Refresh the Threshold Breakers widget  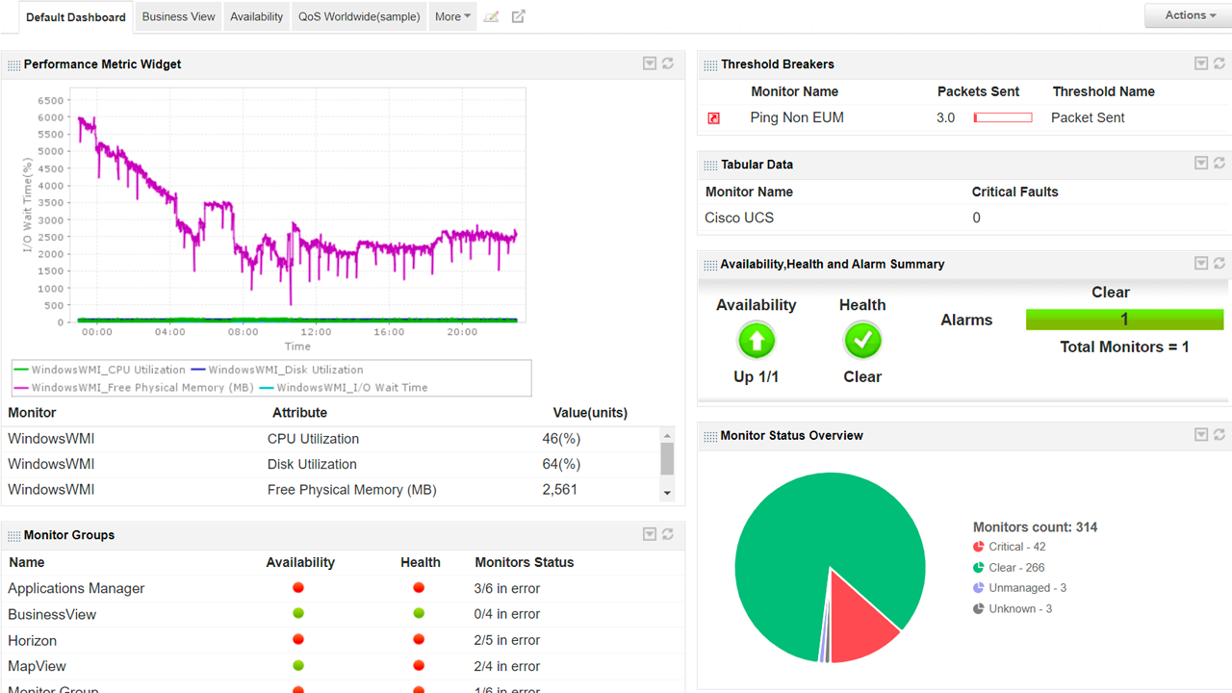click(x=1219, y=64)
